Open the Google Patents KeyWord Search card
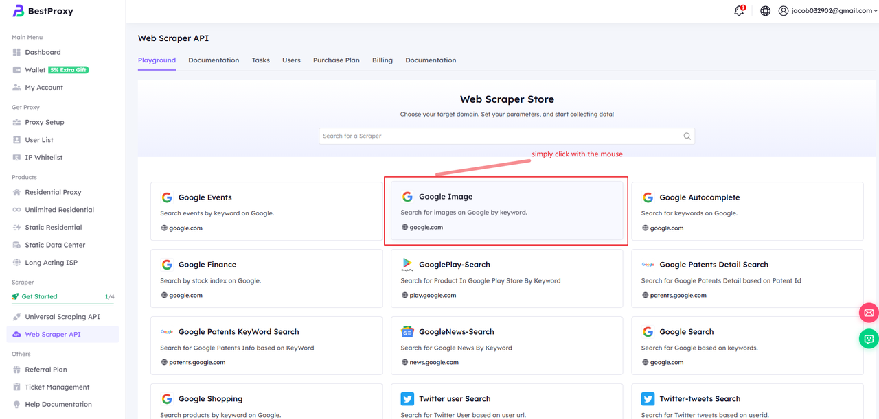The width and height of the screenshot is (879, 419). (266, 346)
